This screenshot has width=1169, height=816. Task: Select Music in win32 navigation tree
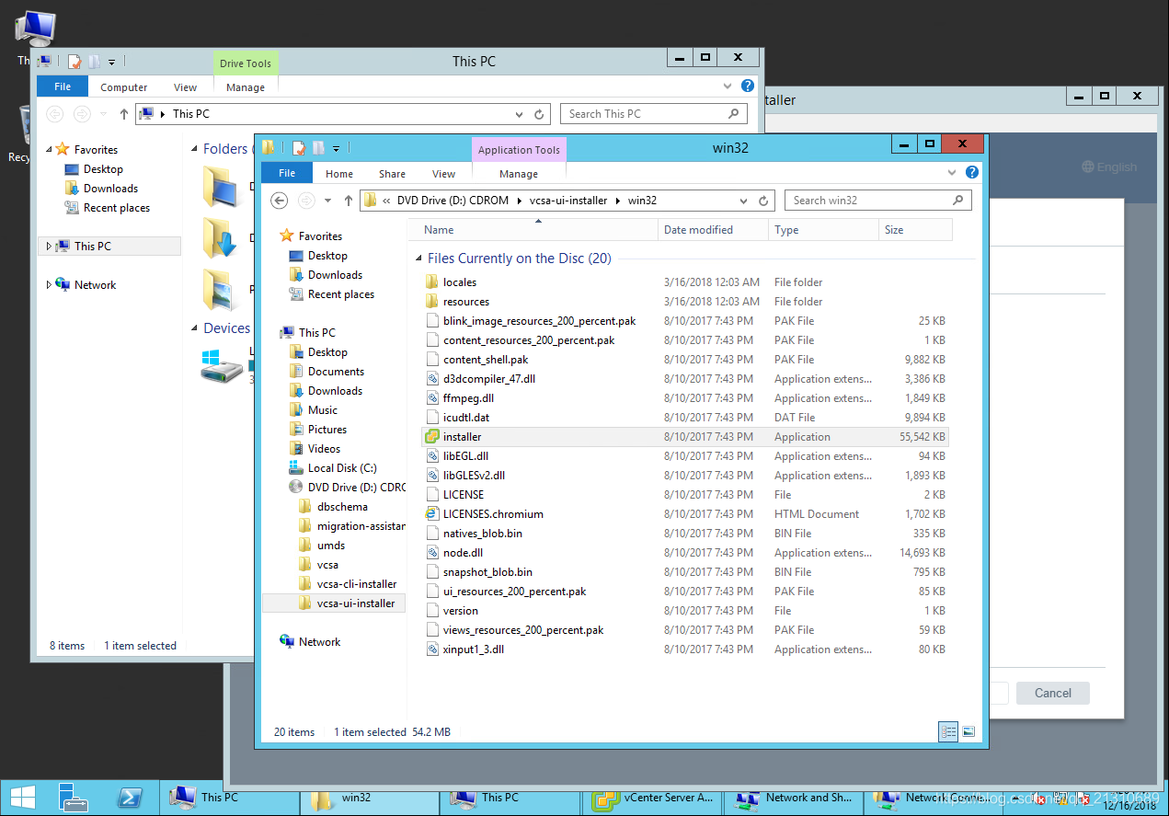coord(323,410)
